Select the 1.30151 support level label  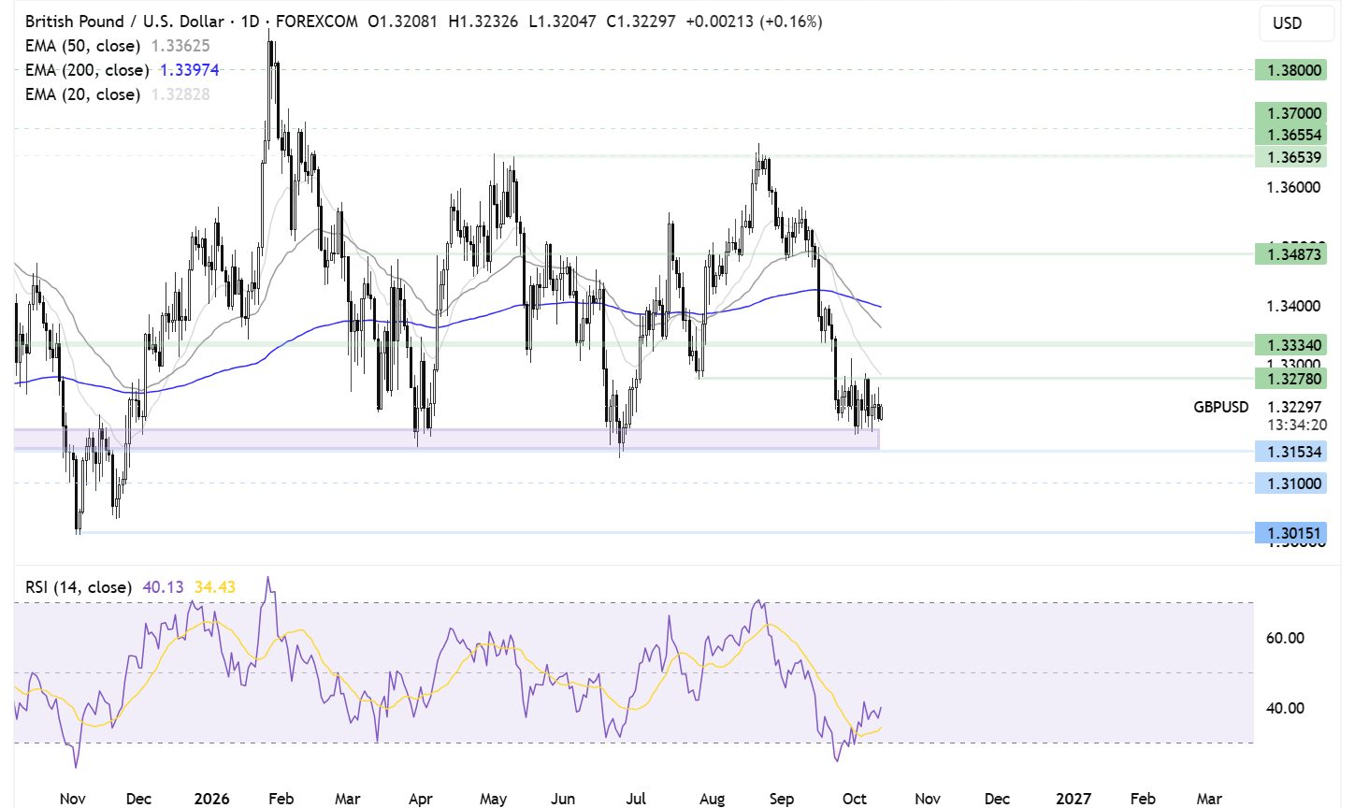[x=1290, y=533]
